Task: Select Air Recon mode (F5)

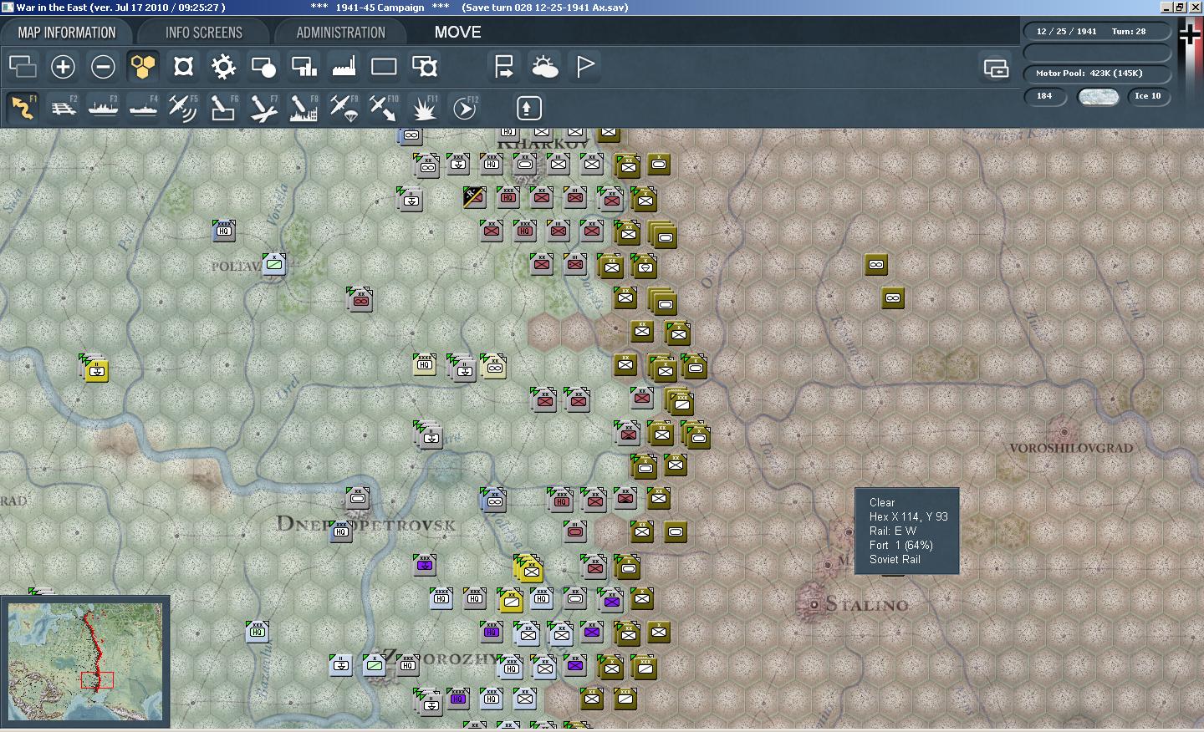Action: pyautogui.click(x=183, y=108)
